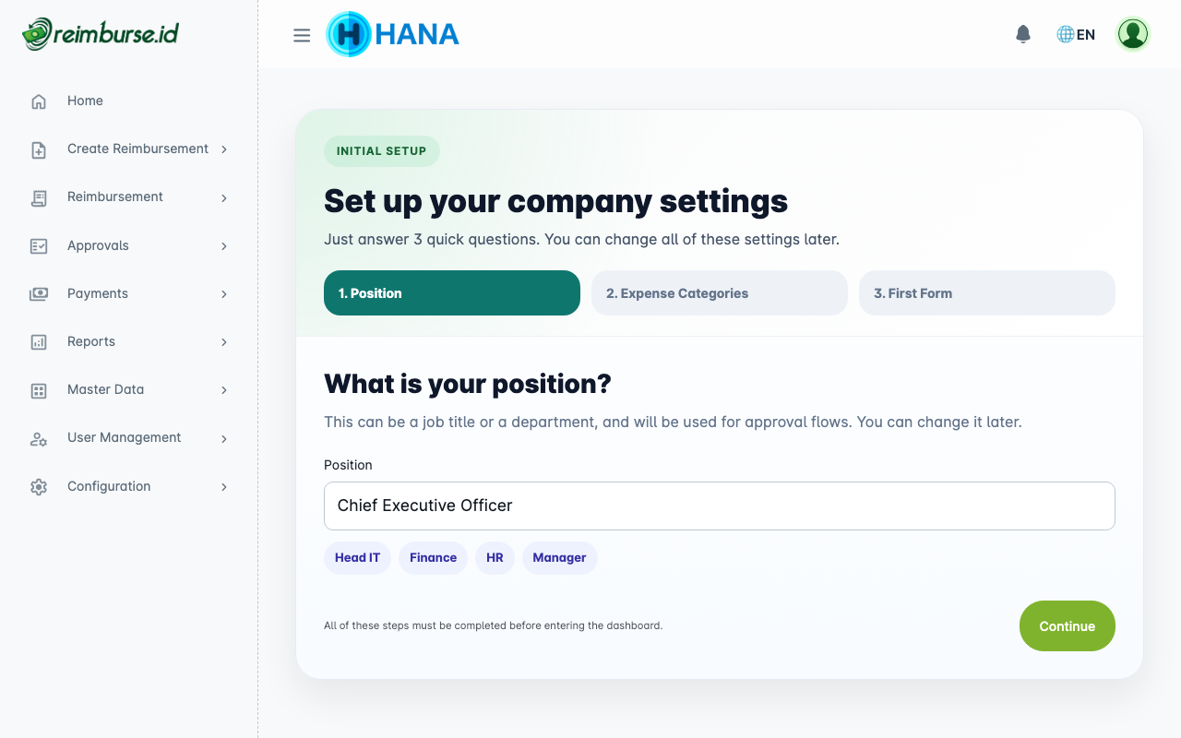The height and width of the screenshot is (738, 1181).
Task: Choose the Manager position chip
Action: pyautogui.click(x=559, y=557)
